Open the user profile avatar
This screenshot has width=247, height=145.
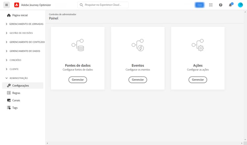point(240,5)
